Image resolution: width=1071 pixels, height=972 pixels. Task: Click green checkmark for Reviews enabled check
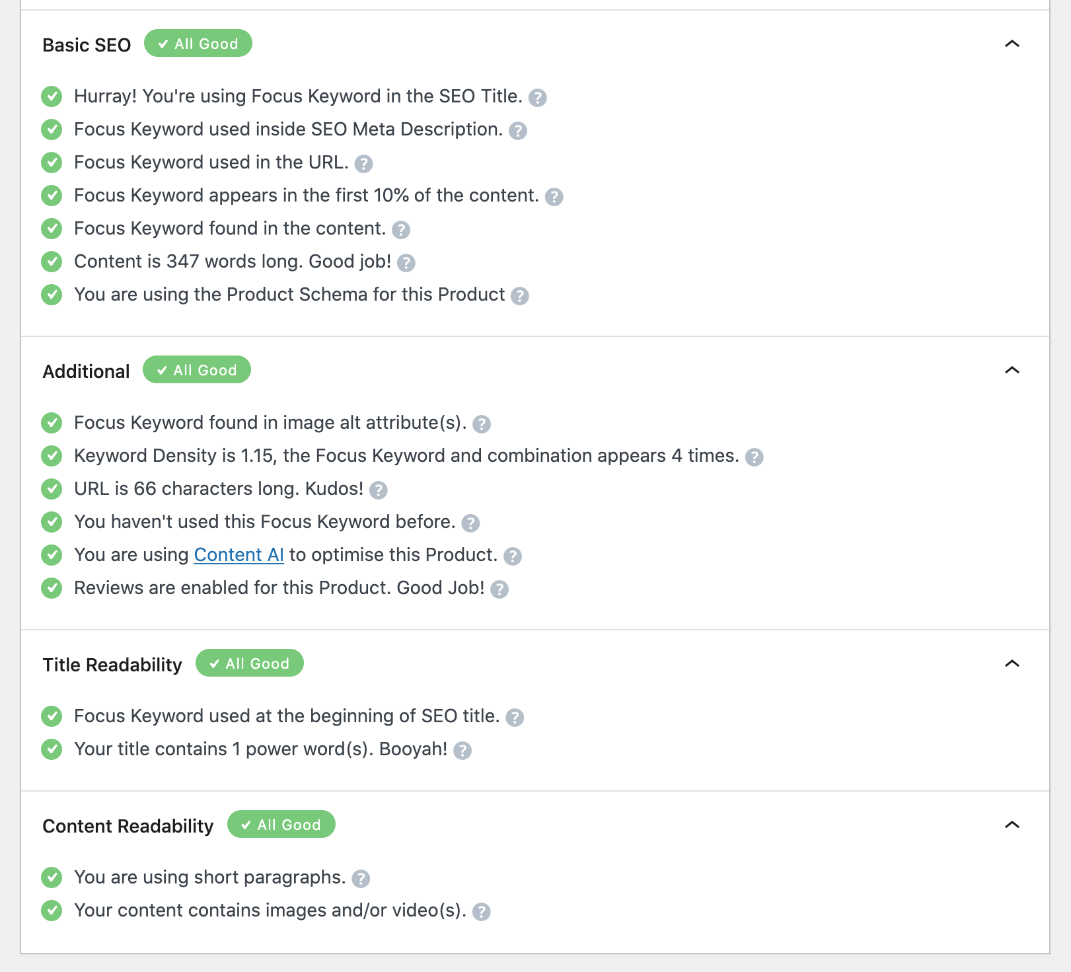[x=52, y=588]
